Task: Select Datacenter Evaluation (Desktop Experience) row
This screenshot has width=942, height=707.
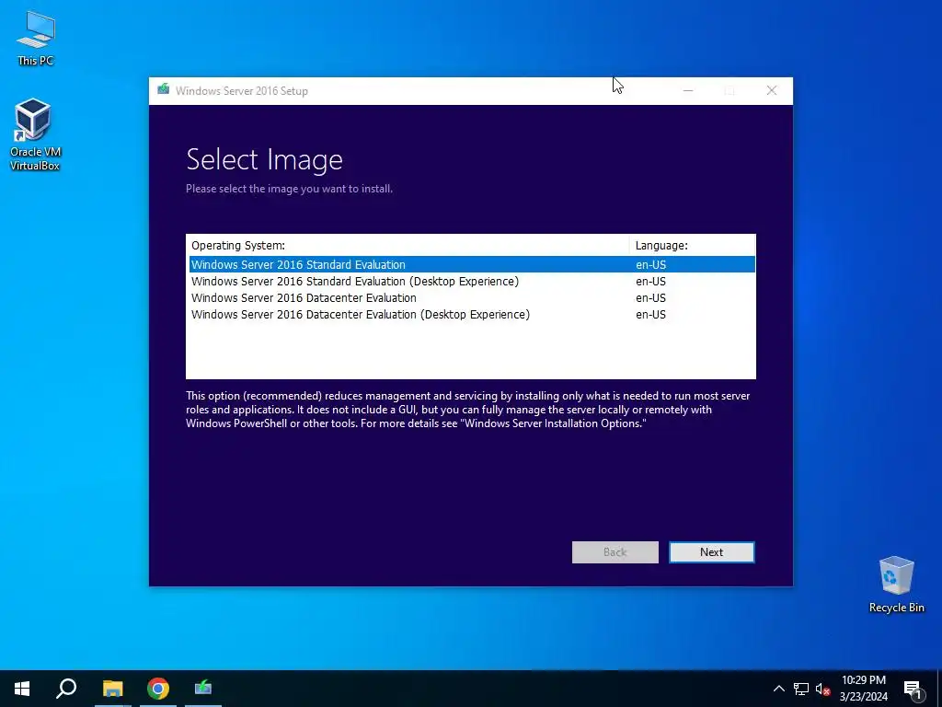Action: [472, 315]
